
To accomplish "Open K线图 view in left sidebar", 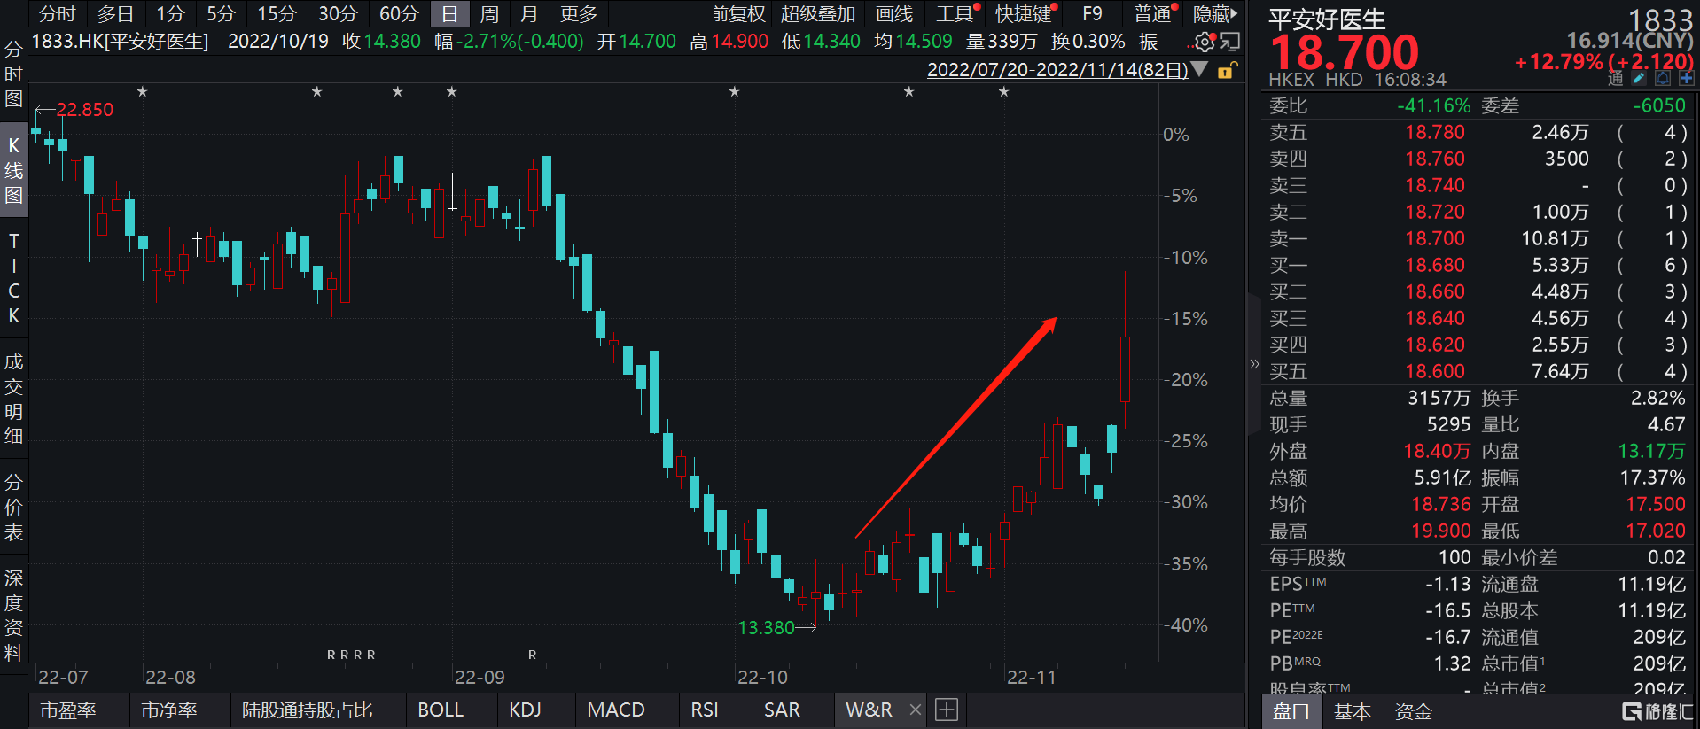I will (13, 170).
